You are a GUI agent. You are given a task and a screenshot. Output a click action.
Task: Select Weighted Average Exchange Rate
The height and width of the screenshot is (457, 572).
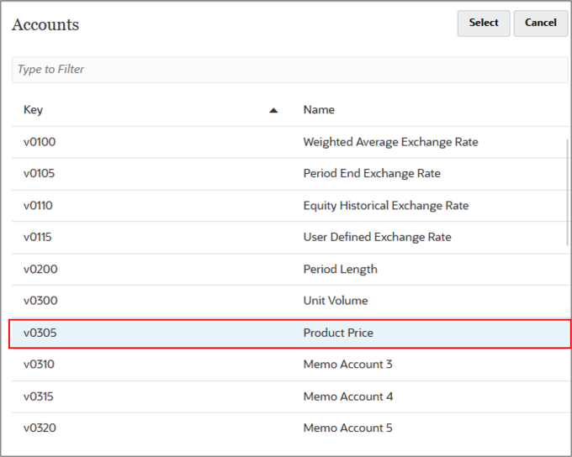pyautogui.click(x=390, y=142)
